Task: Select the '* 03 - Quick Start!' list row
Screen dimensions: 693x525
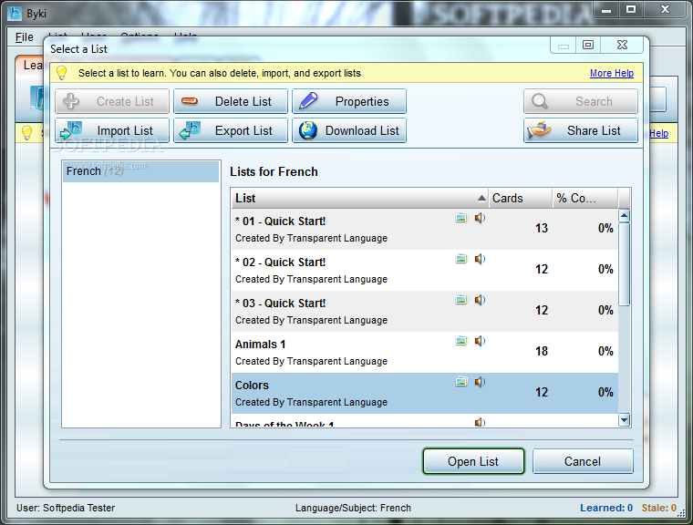Action: coord(424,311)
